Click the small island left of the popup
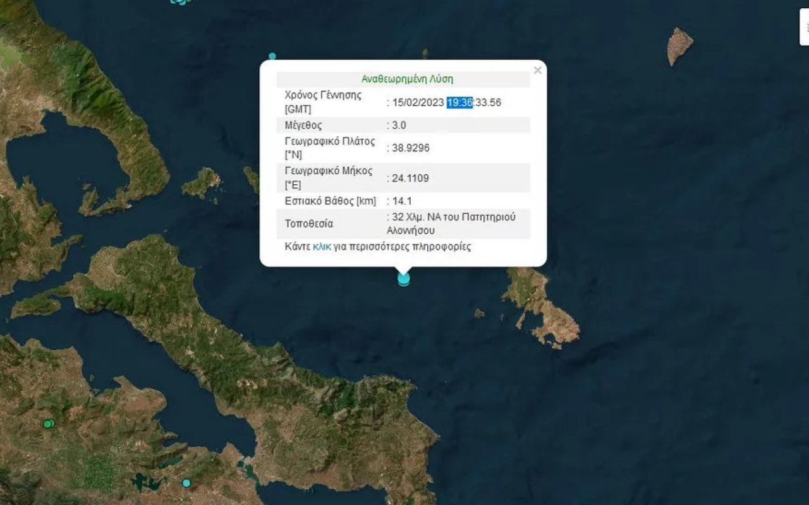This screenshot has width=809, height=505. 202,183
